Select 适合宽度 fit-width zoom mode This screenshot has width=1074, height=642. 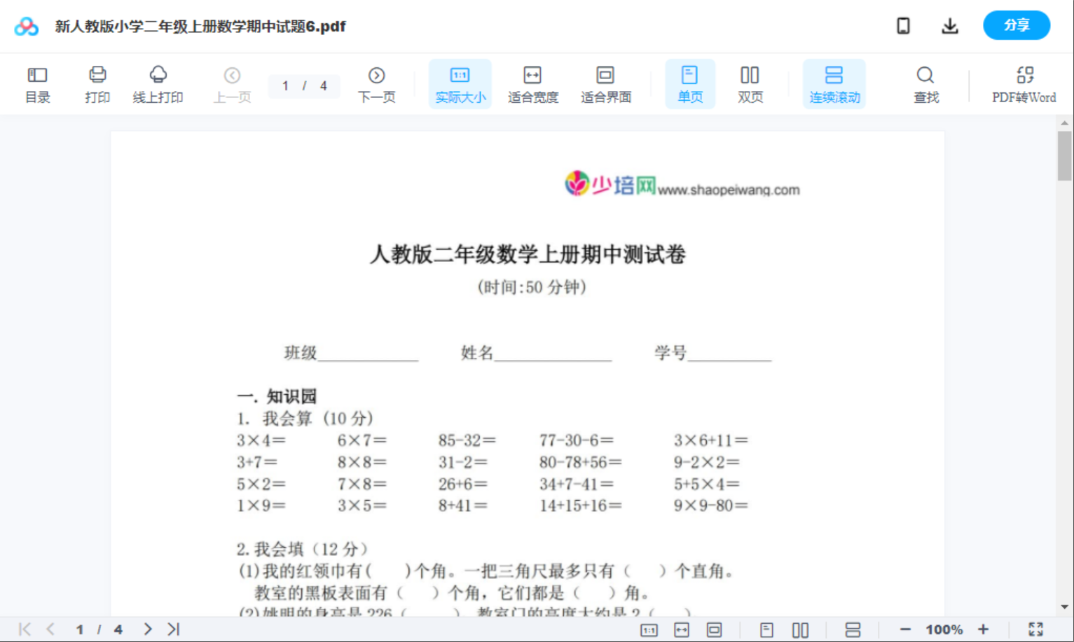532,83
